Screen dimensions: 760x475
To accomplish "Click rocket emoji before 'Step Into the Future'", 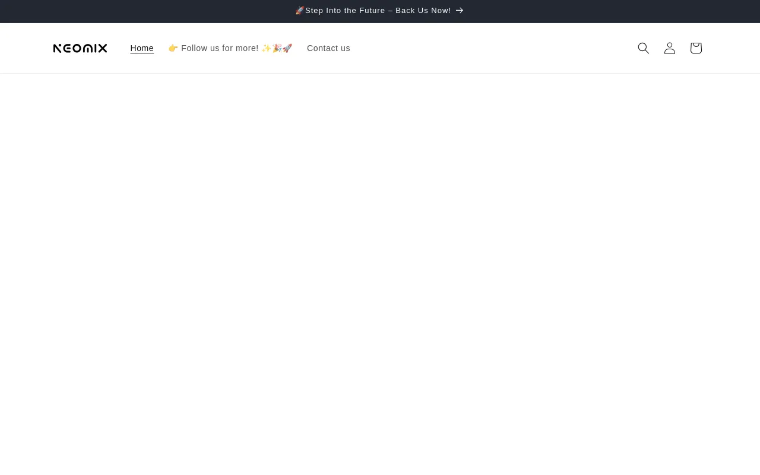I will click(x=300, y=11).
